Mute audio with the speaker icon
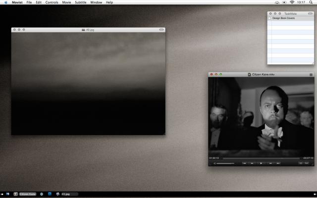The image size is (317, 198). click(214, 163)
